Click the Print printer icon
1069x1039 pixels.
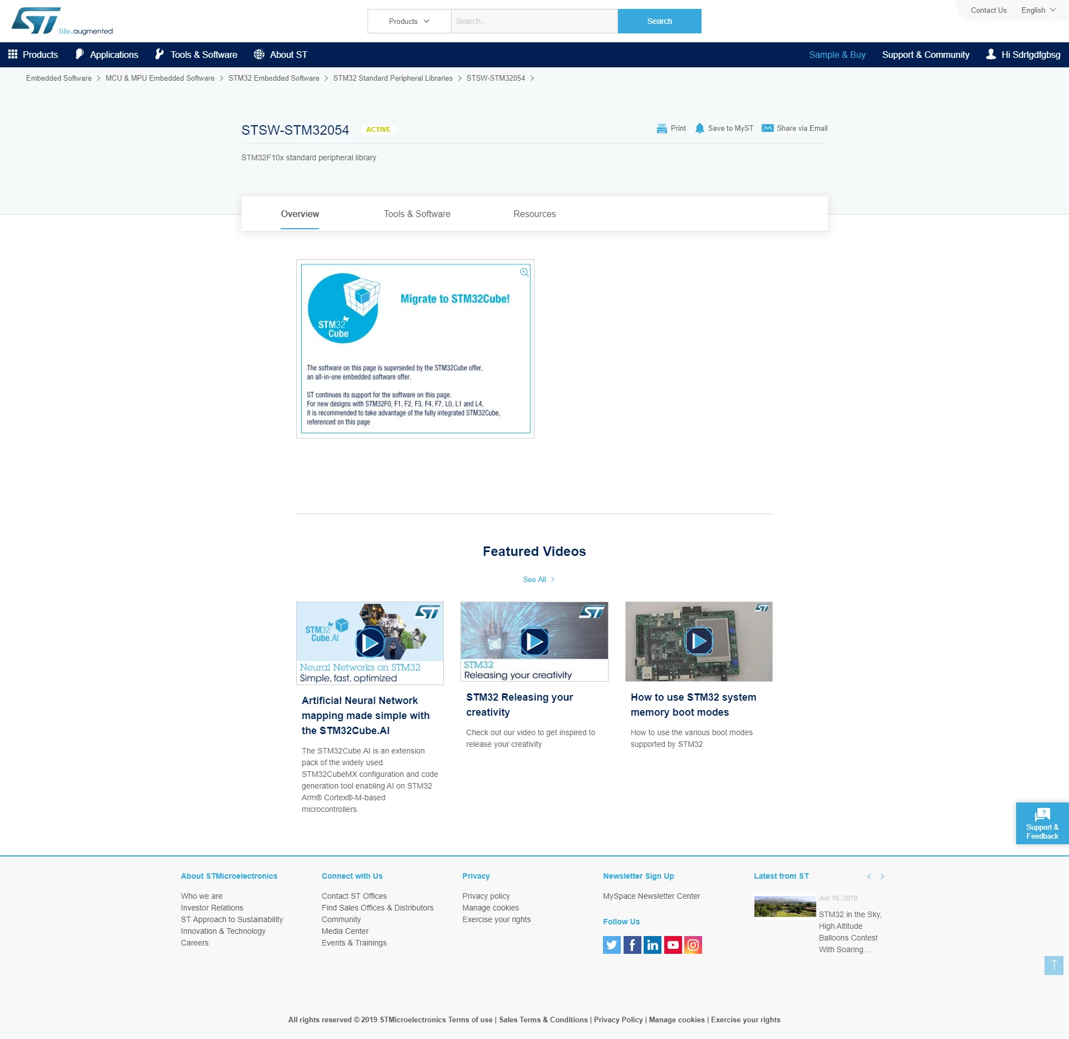click(x=661, y=129)
